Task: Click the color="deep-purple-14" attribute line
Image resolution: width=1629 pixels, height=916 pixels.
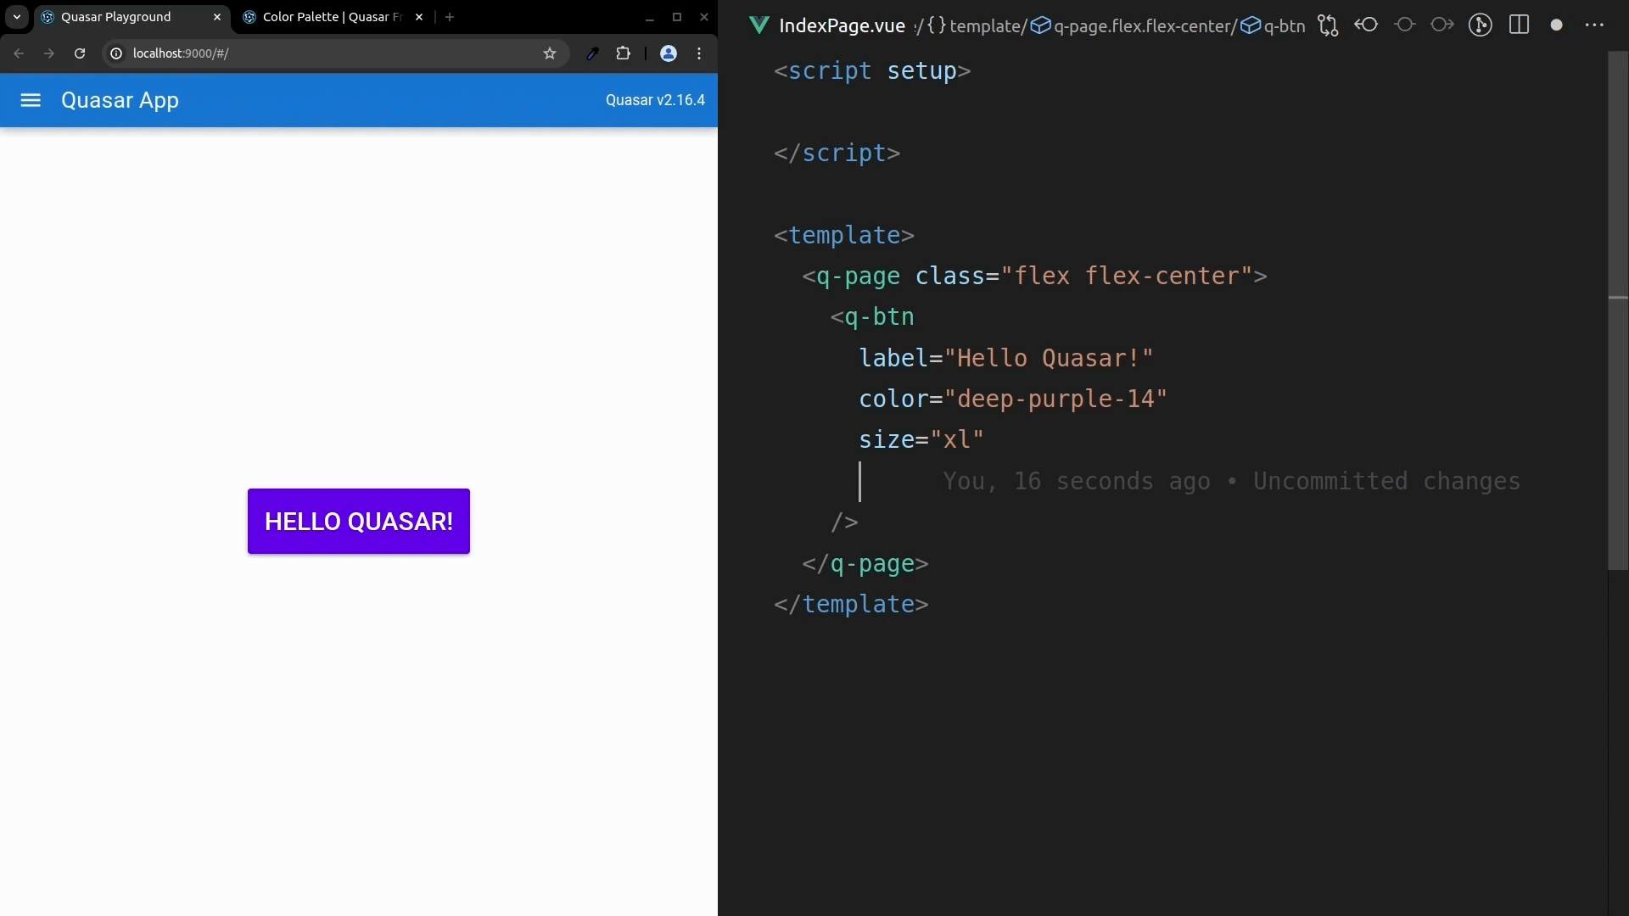Action: coord(1013,399)
